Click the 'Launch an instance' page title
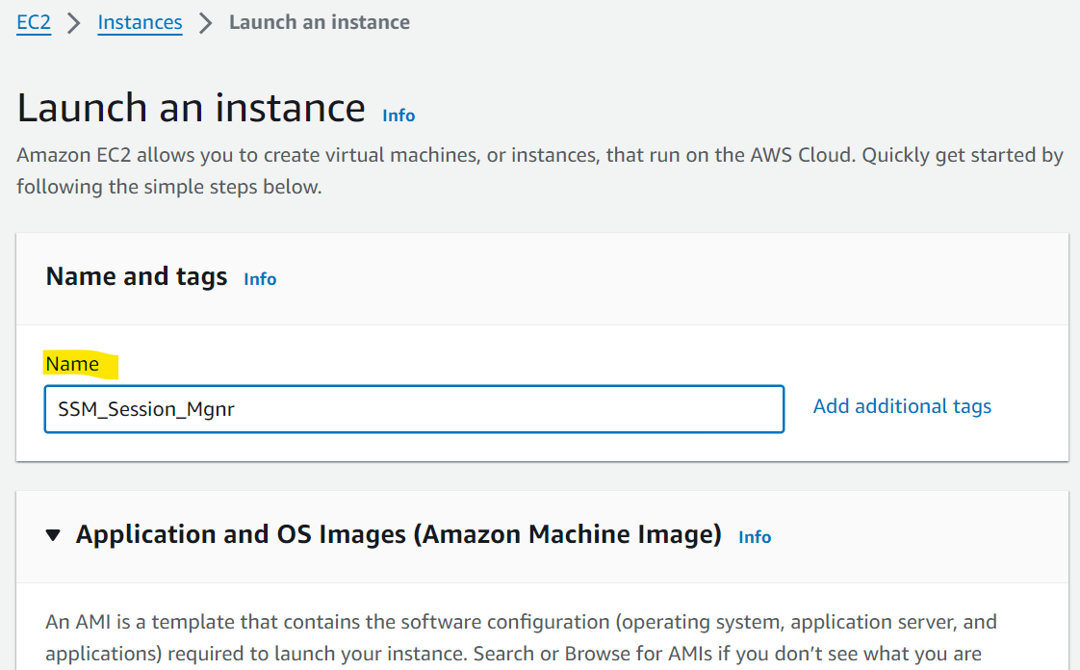The height and width of the screenshot is (670, 1080). [191, 108]
